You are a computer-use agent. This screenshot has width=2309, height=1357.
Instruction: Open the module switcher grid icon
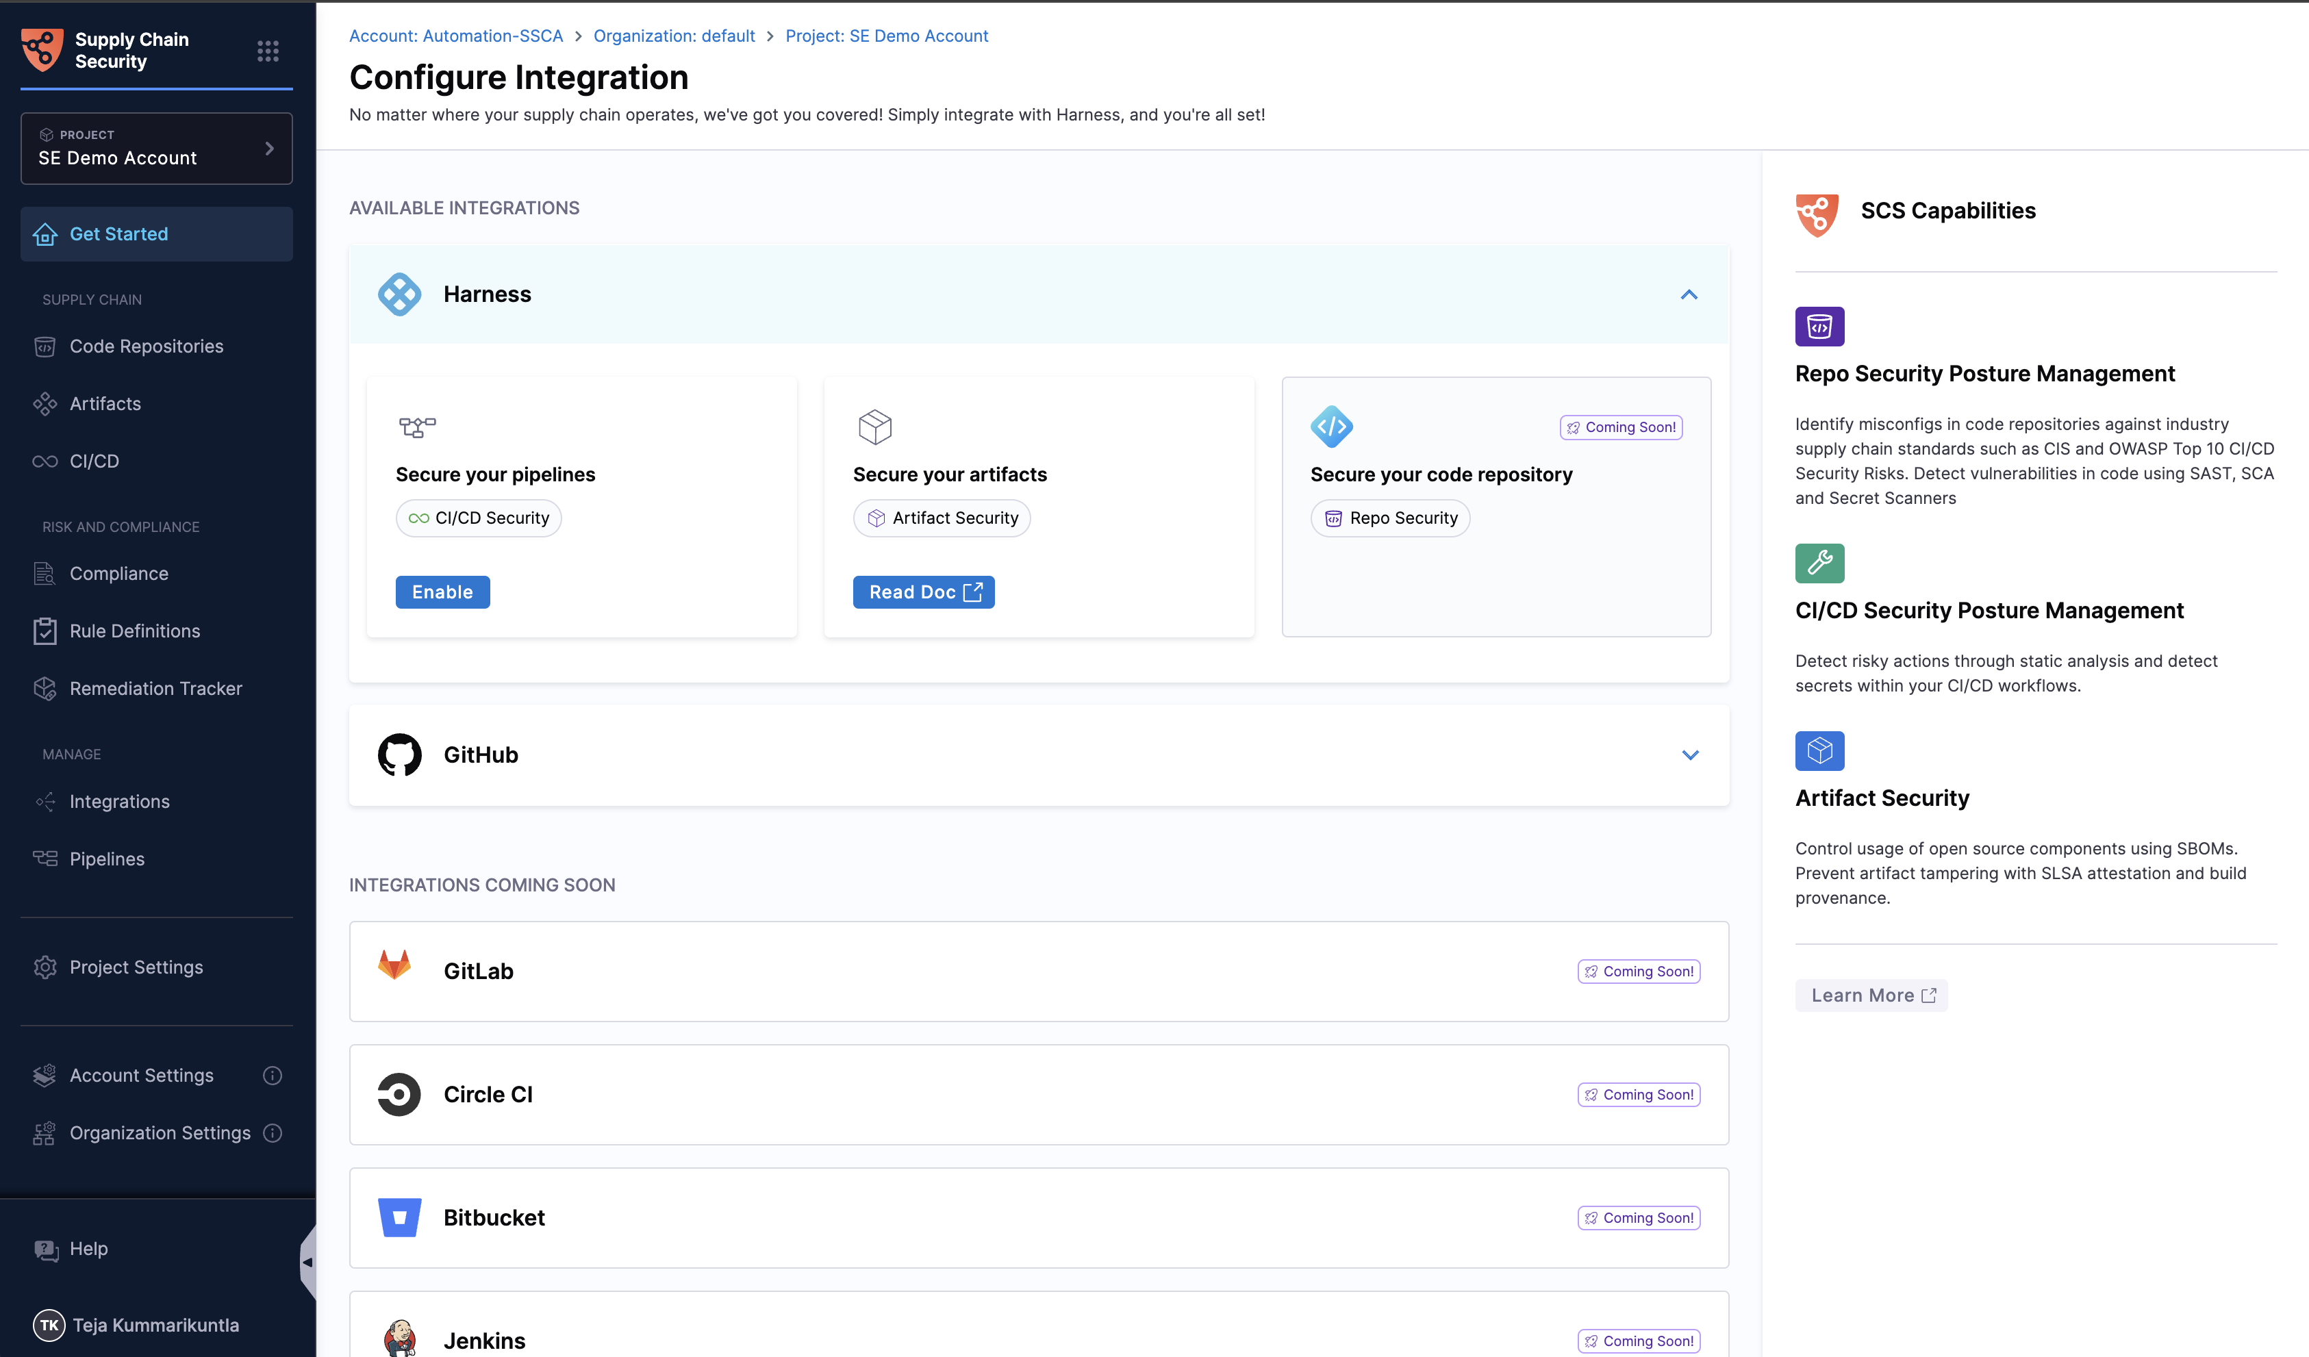click(x=268, y=51)
